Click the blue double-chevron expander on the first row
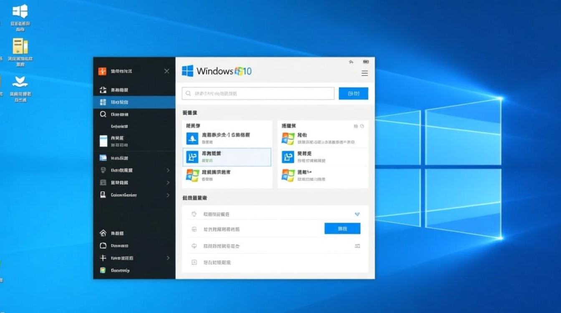This screenshot has width=561, height=313. click(357, 214)
